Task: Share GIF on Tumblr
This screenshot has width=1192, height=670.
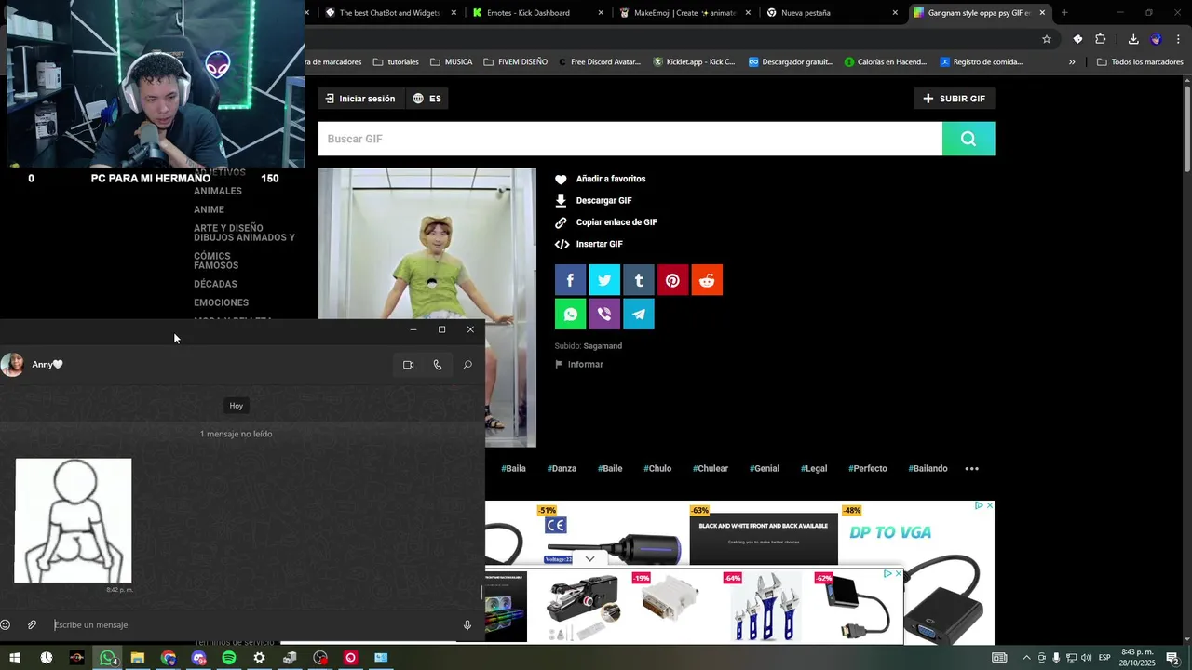Action: (639, 280)
